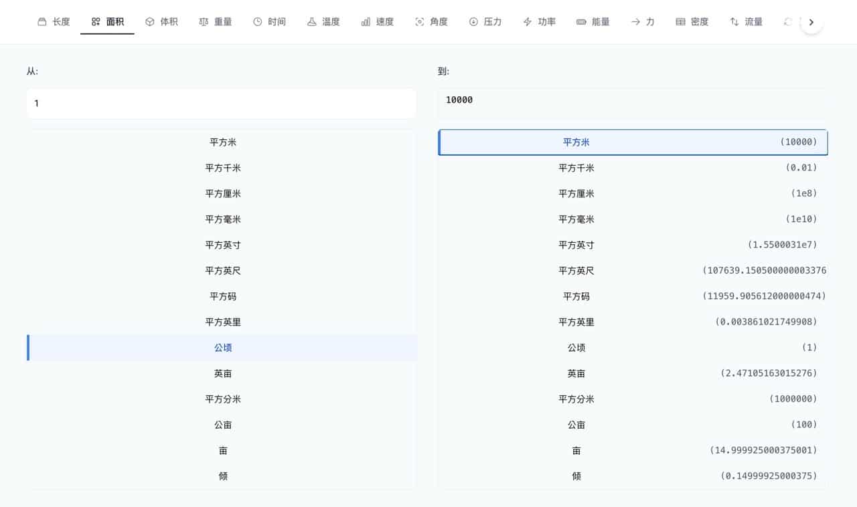Switch to the 速度 tab
Image resolution: width=857 pixels, height=507 pixels.
coord(377,22)
